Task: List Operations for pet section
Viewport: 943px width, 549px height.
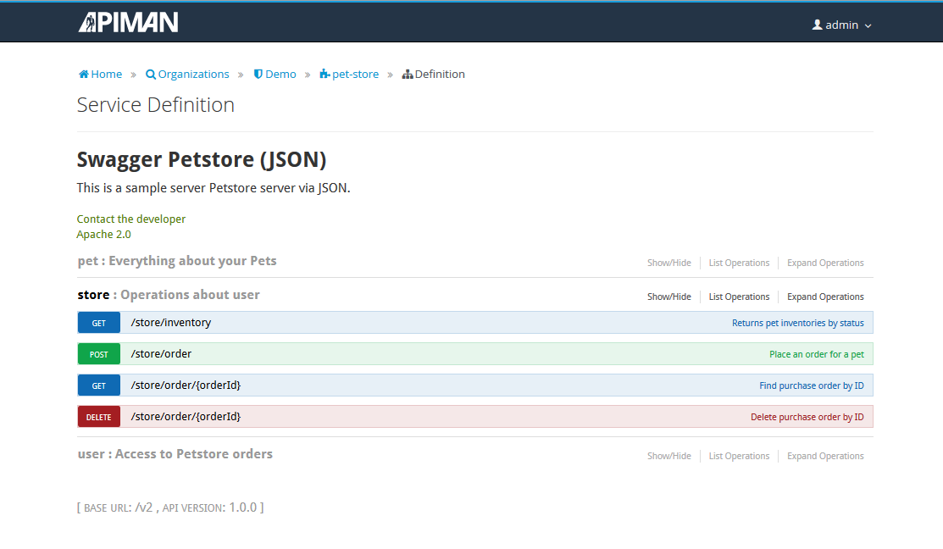Action: coord(739,263)
